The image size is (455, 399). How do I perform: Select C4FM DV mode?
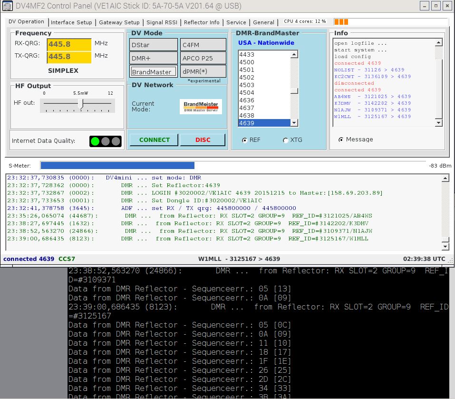(x=203, y=45)
